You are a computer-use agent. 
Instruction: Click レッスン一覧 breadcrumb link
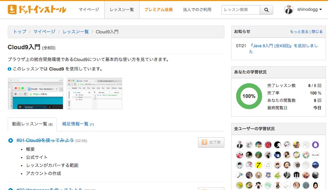(x=76, y=32)
